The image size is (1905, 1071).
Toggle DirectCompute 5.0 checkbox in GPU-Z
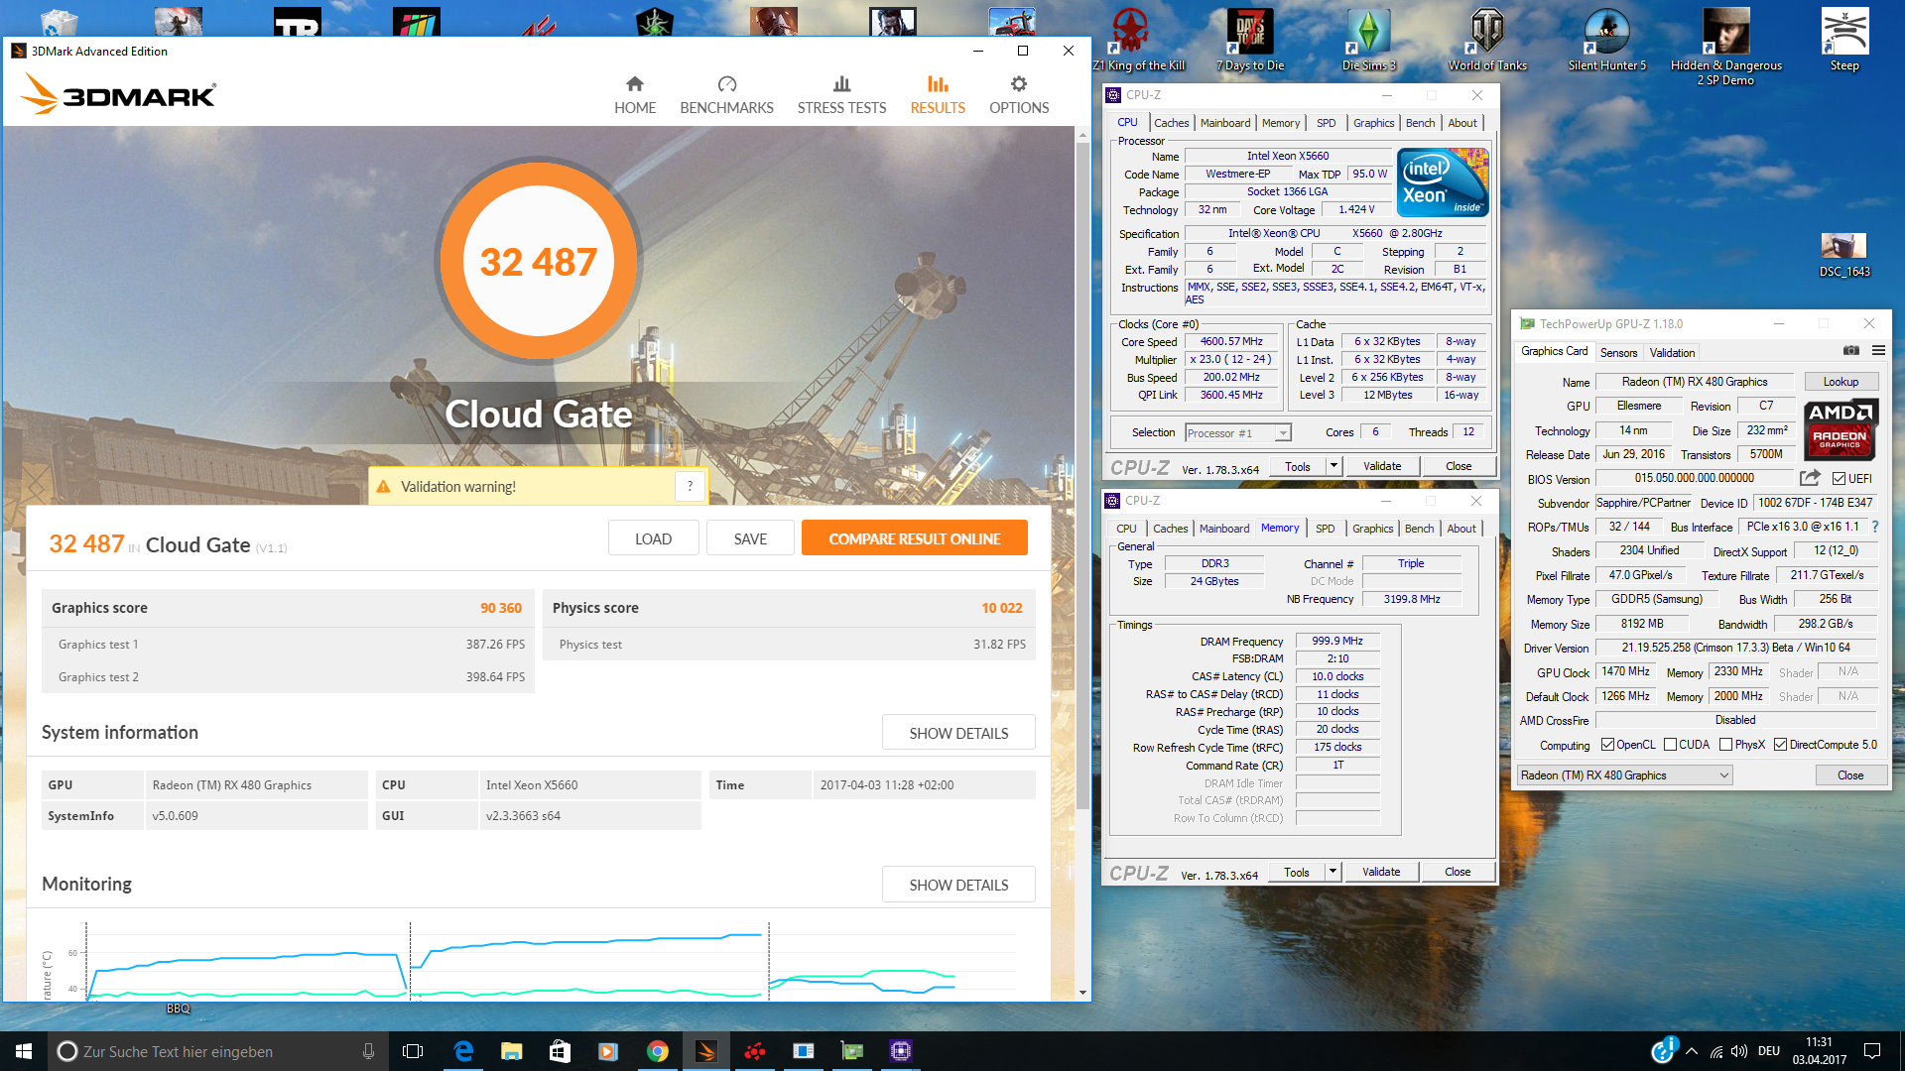tap(1781, 745)
